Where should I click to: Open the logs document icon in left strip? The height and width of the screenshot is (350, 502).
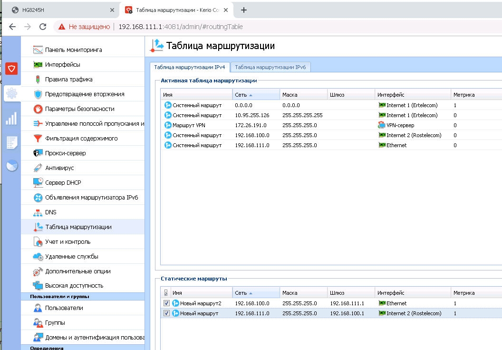pyautogui.click(x=11, y=142)
